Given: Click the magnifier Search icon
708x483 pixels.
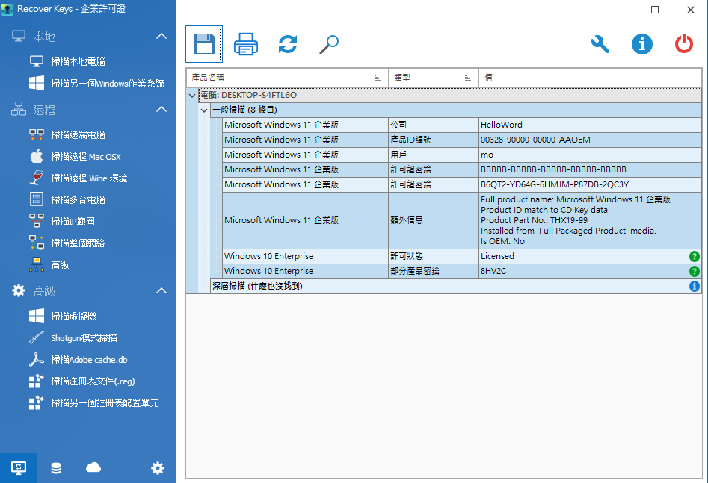Looking at the screenshot, I should click(329, 44).
